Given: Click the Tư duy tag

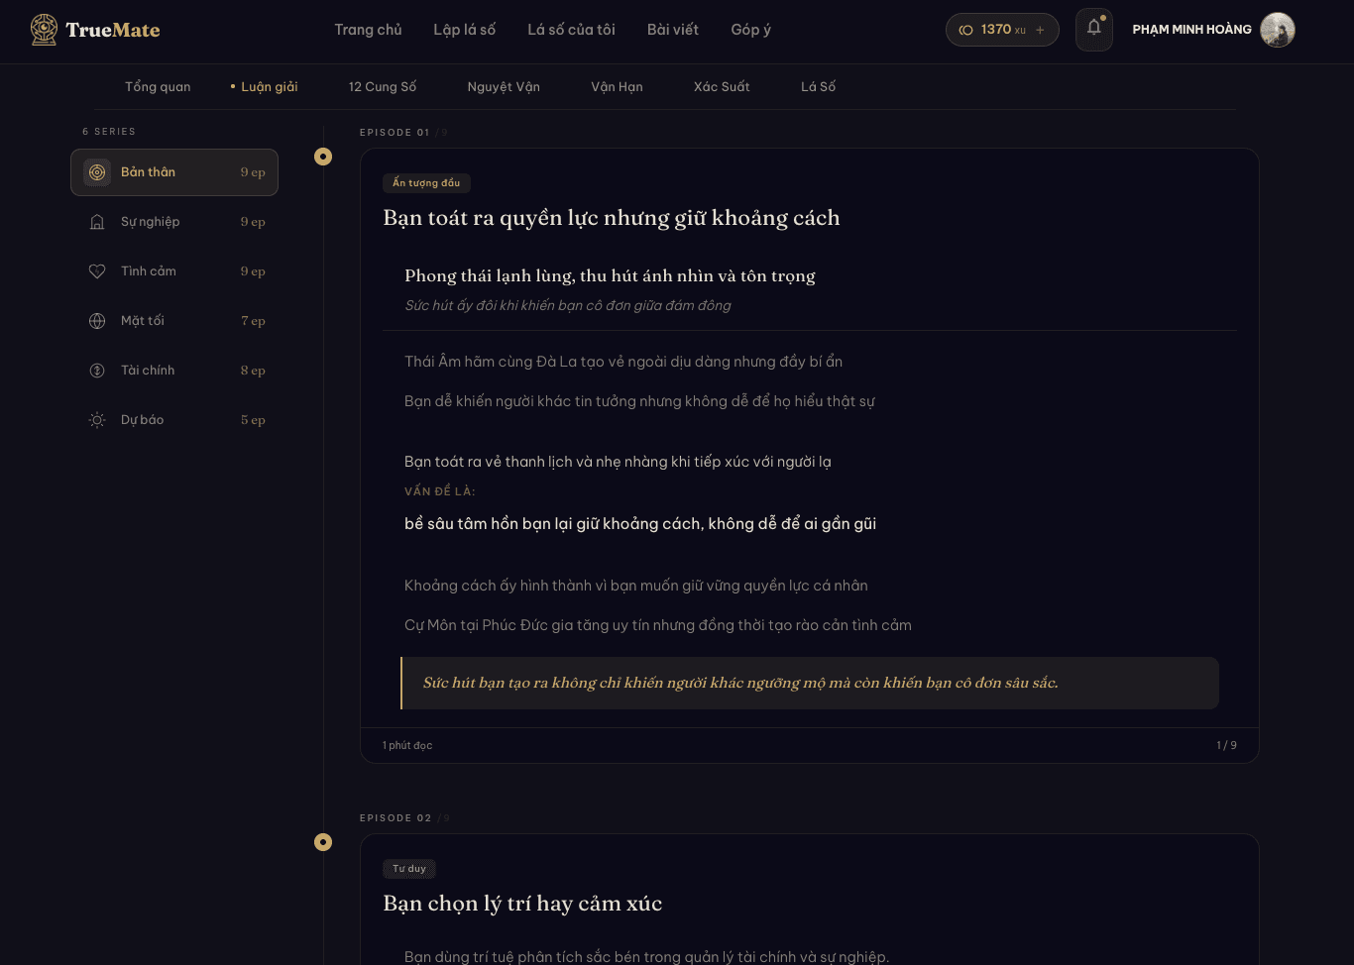Looking at the screenshot, I should tap(409, 869).
